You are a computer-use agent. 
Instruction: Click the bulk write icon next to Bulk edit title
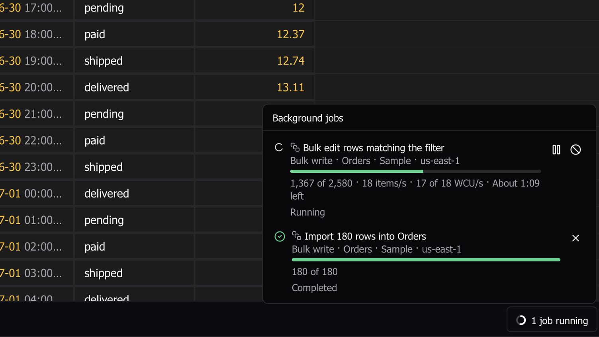pos(295,147)
